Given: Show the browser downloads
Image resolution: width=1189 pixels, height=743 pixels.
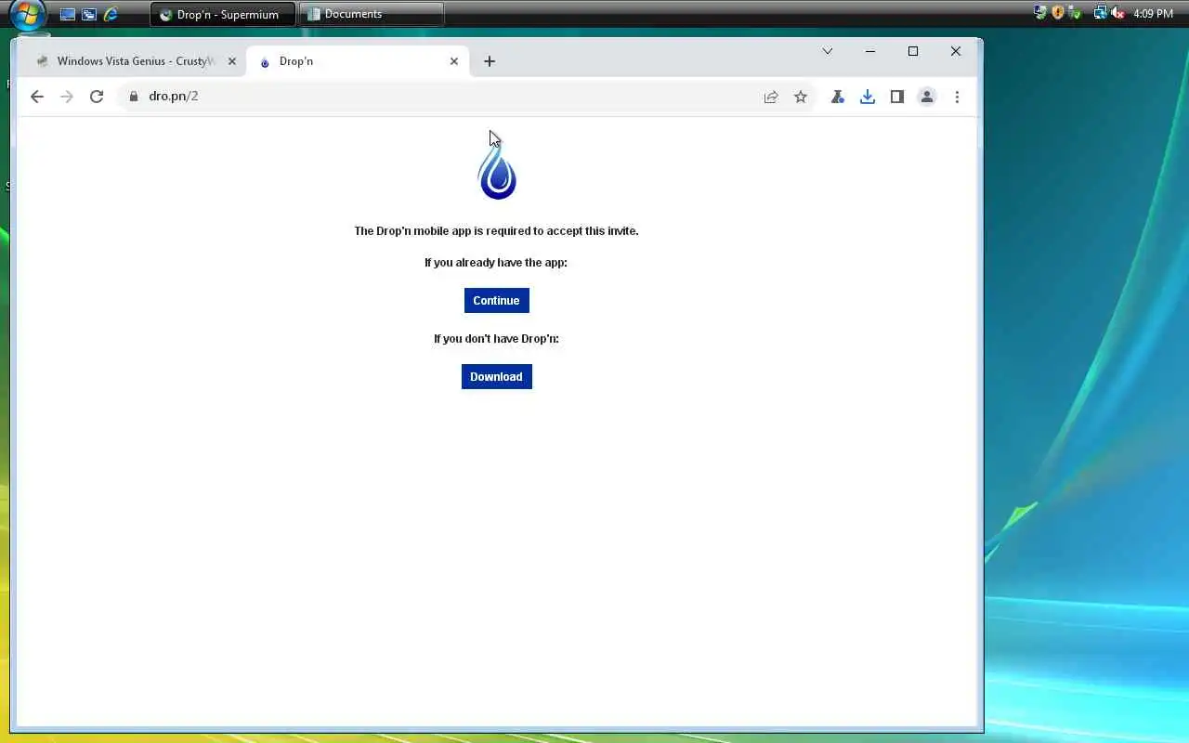Looking at the screenshot, I should click(x=868, y=97).
